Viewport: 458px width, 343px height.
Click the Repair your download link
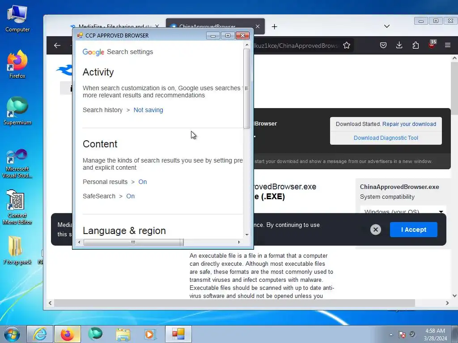409,124
